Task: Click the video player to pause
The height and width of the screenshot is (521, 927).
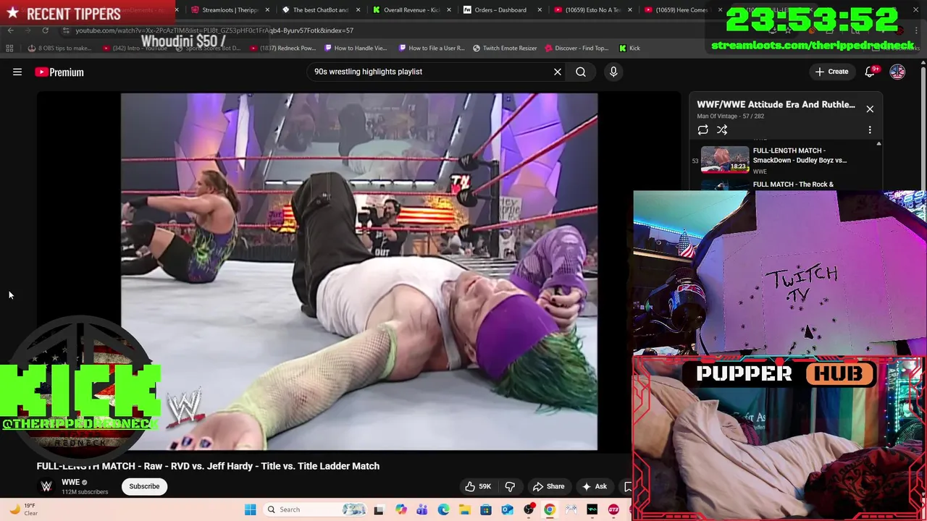Action: pyautogui.click(x=359, y=271)
